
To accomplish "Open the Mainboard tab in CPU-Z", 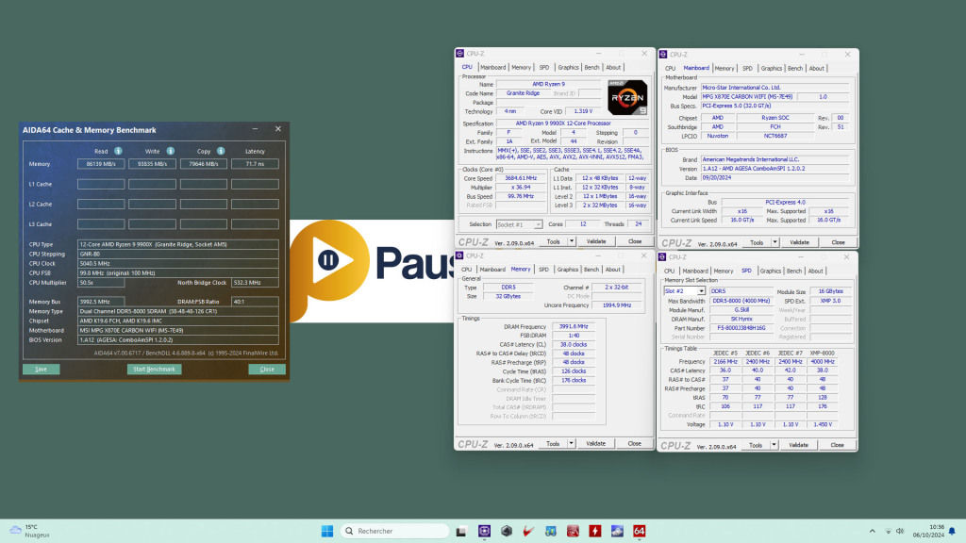I will click(x=494, y=67).
